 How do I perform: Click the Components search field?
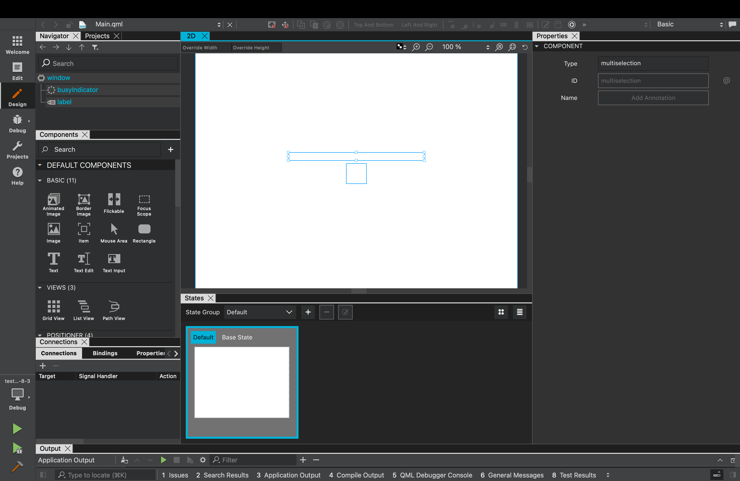99,149
